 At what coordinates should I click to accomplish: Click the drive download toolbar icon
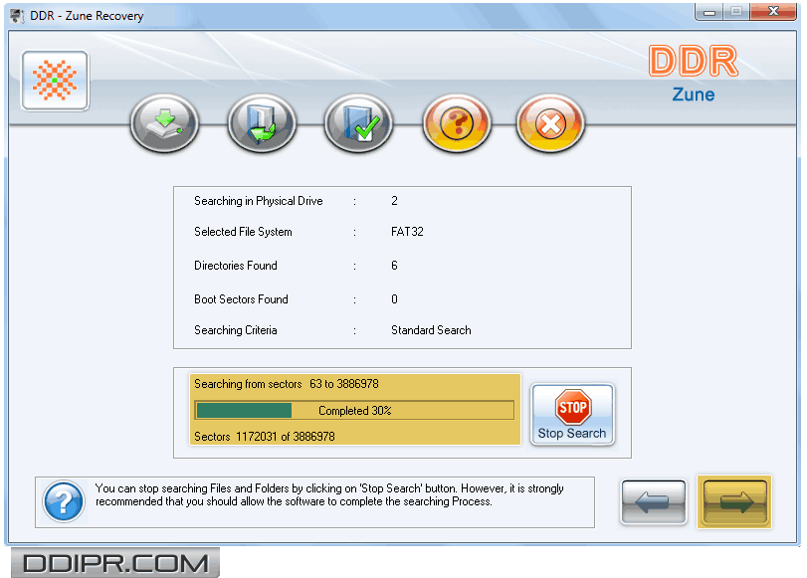coord(165,123)
